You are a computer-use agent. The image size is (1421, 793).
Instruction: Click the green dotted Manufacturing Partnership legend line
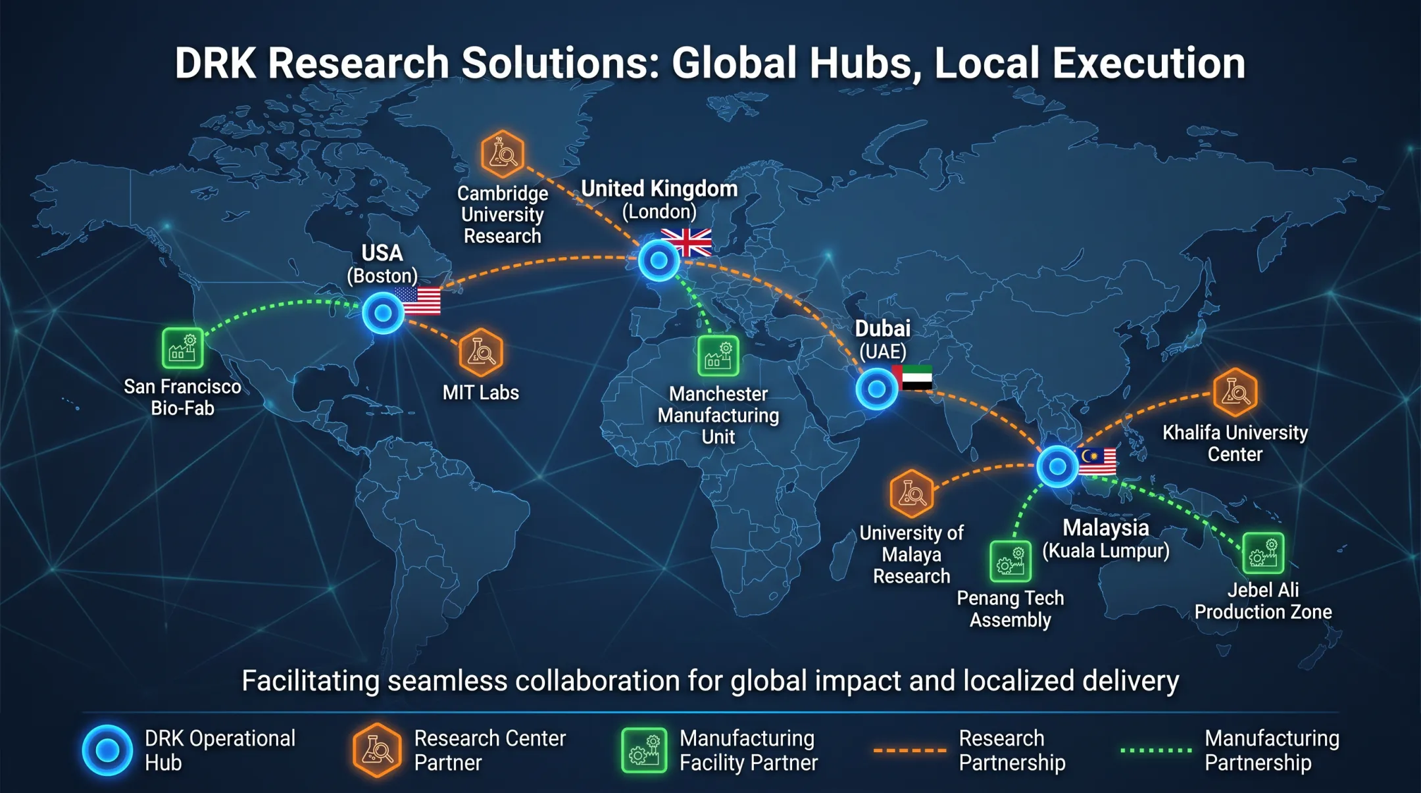pyautogui.click(x=1157, y=750)
